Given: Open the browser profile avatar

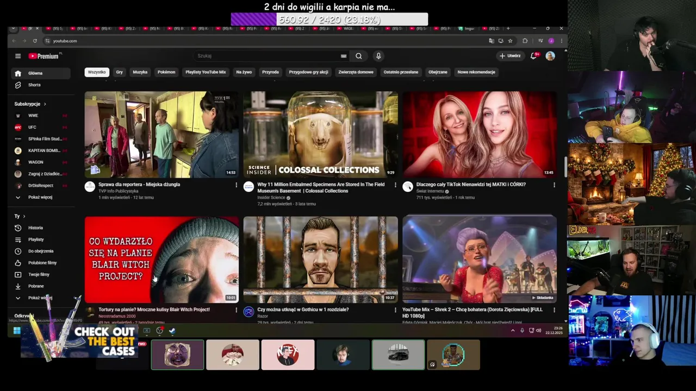Looking at the screenshot, I should coord(551,41).
